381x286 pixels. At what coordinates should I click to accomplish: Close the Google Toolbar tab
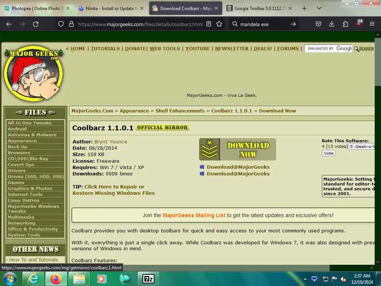[x=290, y=9]
